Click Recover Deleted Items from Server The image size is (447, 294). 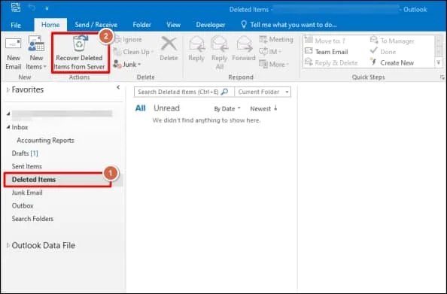[x=80, y=53]
